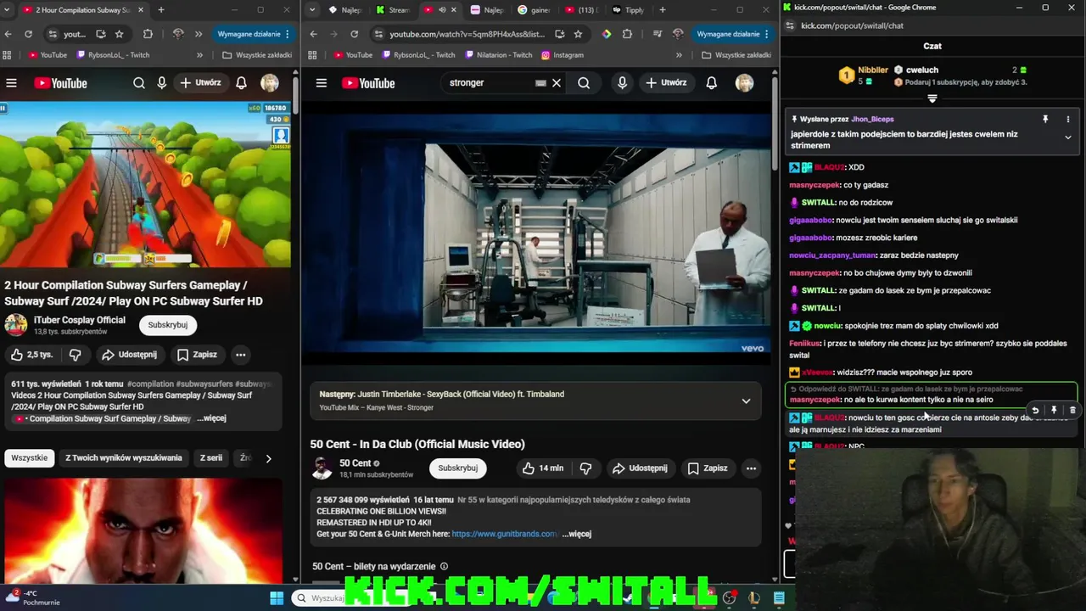Open Extensions puzzle icon in middle Chrome window
The image size is (1086, 611).
(x=627, y=34)
